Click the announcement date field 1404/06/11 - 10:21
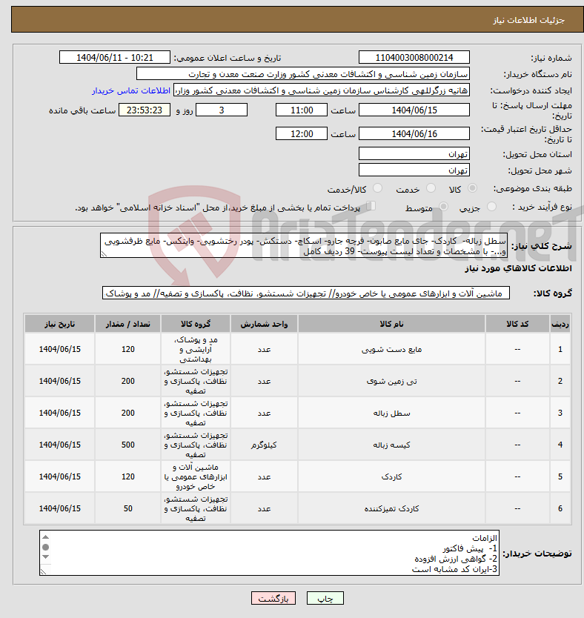 115,57
